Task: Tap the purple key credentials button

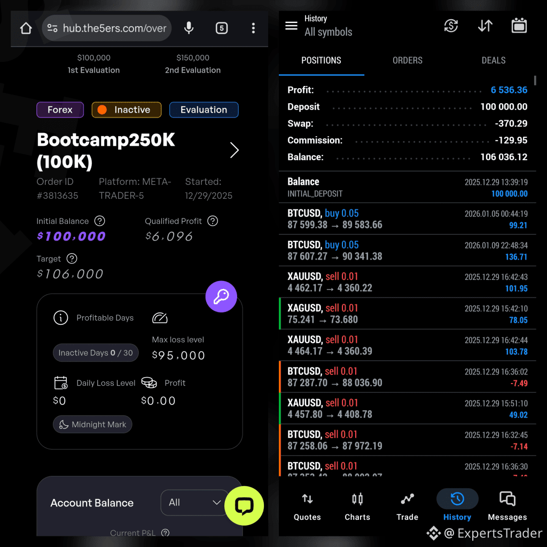Action: [221, 296]
